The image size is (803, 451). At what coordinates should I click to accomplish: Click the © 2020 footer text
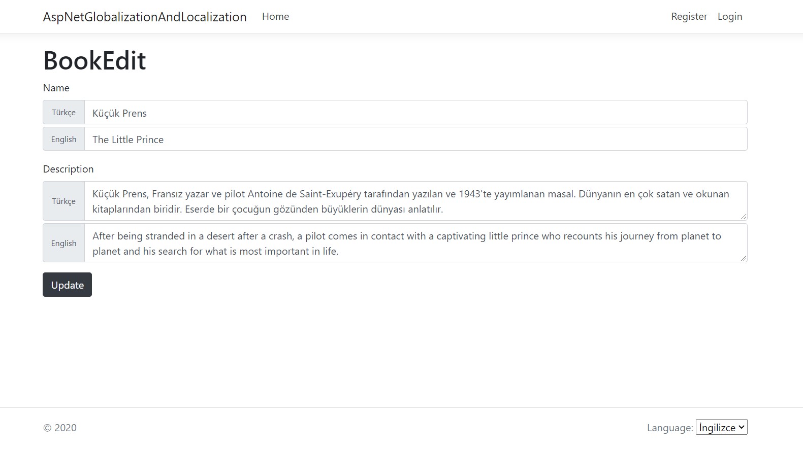(60, 428)
